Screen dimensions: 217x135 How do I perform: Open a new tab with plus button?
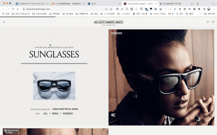click(197, 4)
